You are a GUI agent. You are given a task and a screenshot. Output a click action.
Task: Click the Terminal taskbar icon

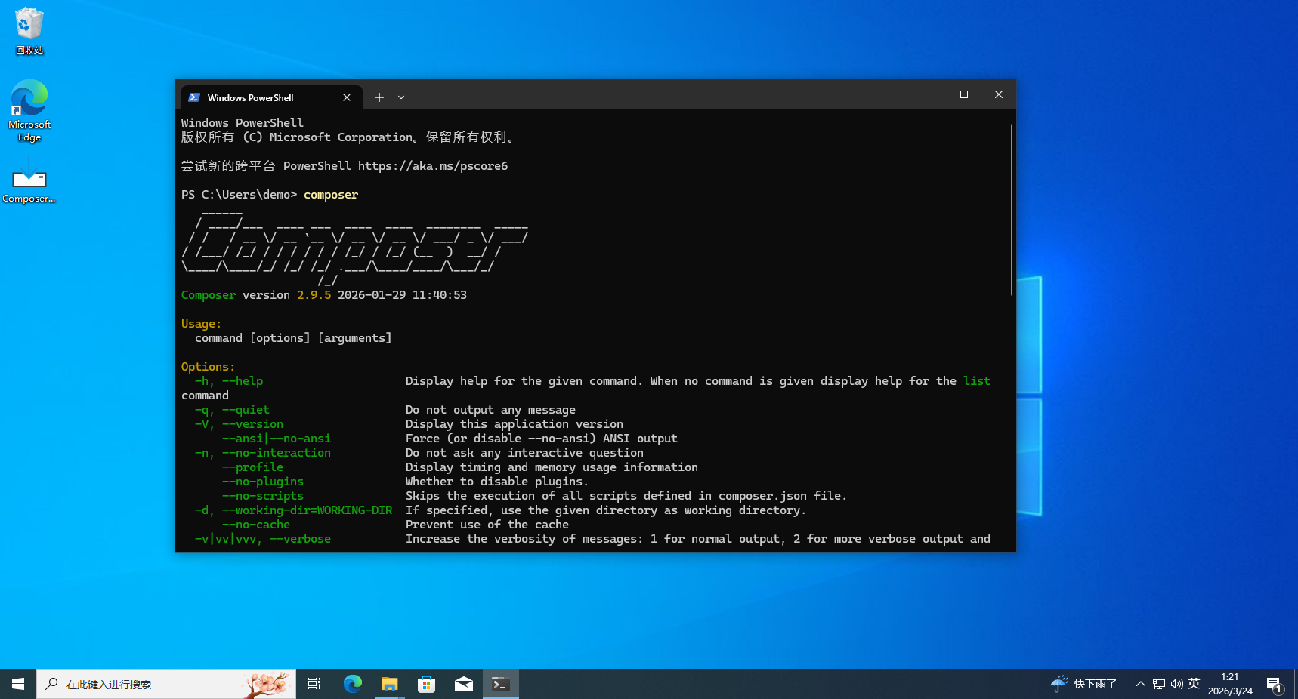pos(500,684)
